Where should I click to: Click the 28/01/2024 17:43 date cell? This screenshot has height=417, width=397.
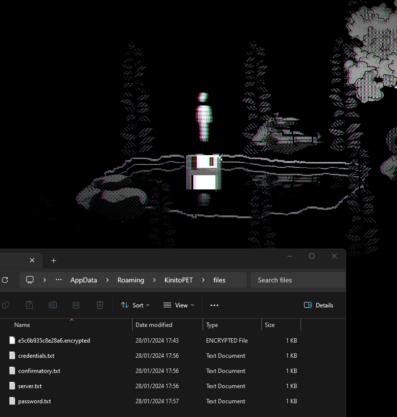coord(157,341)
